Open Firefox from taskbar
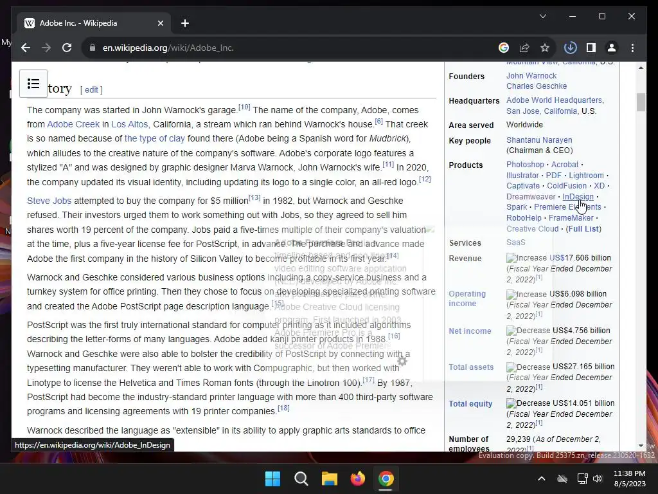 pyautogui.click(x=357, y=479)
